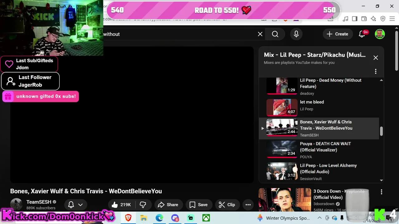The image size is (399, 224).
Task: Clear the search box with the X
Action: pos(260,34)
